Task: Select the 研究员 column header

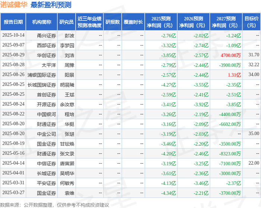Action: (x=66, y=22)
